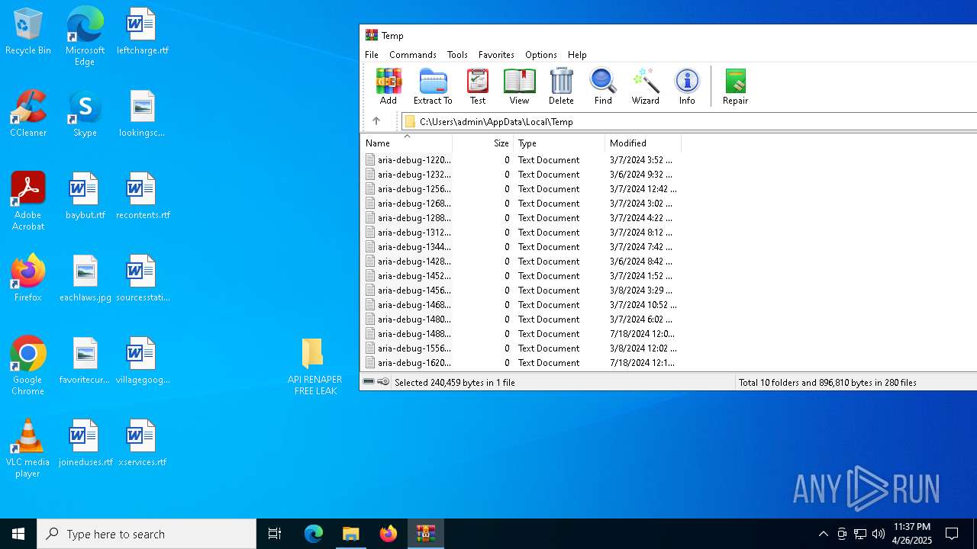Open the Commands menu
Viewport: 977px width, 549px height.
coord(413,55)
